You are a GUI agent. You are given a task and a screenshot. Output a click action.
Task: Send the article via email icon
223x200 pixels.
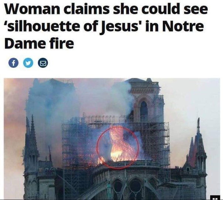43,63
